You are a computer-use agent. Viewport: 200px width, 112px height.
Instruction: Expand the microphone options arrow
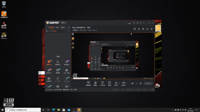tap(119, 83)
